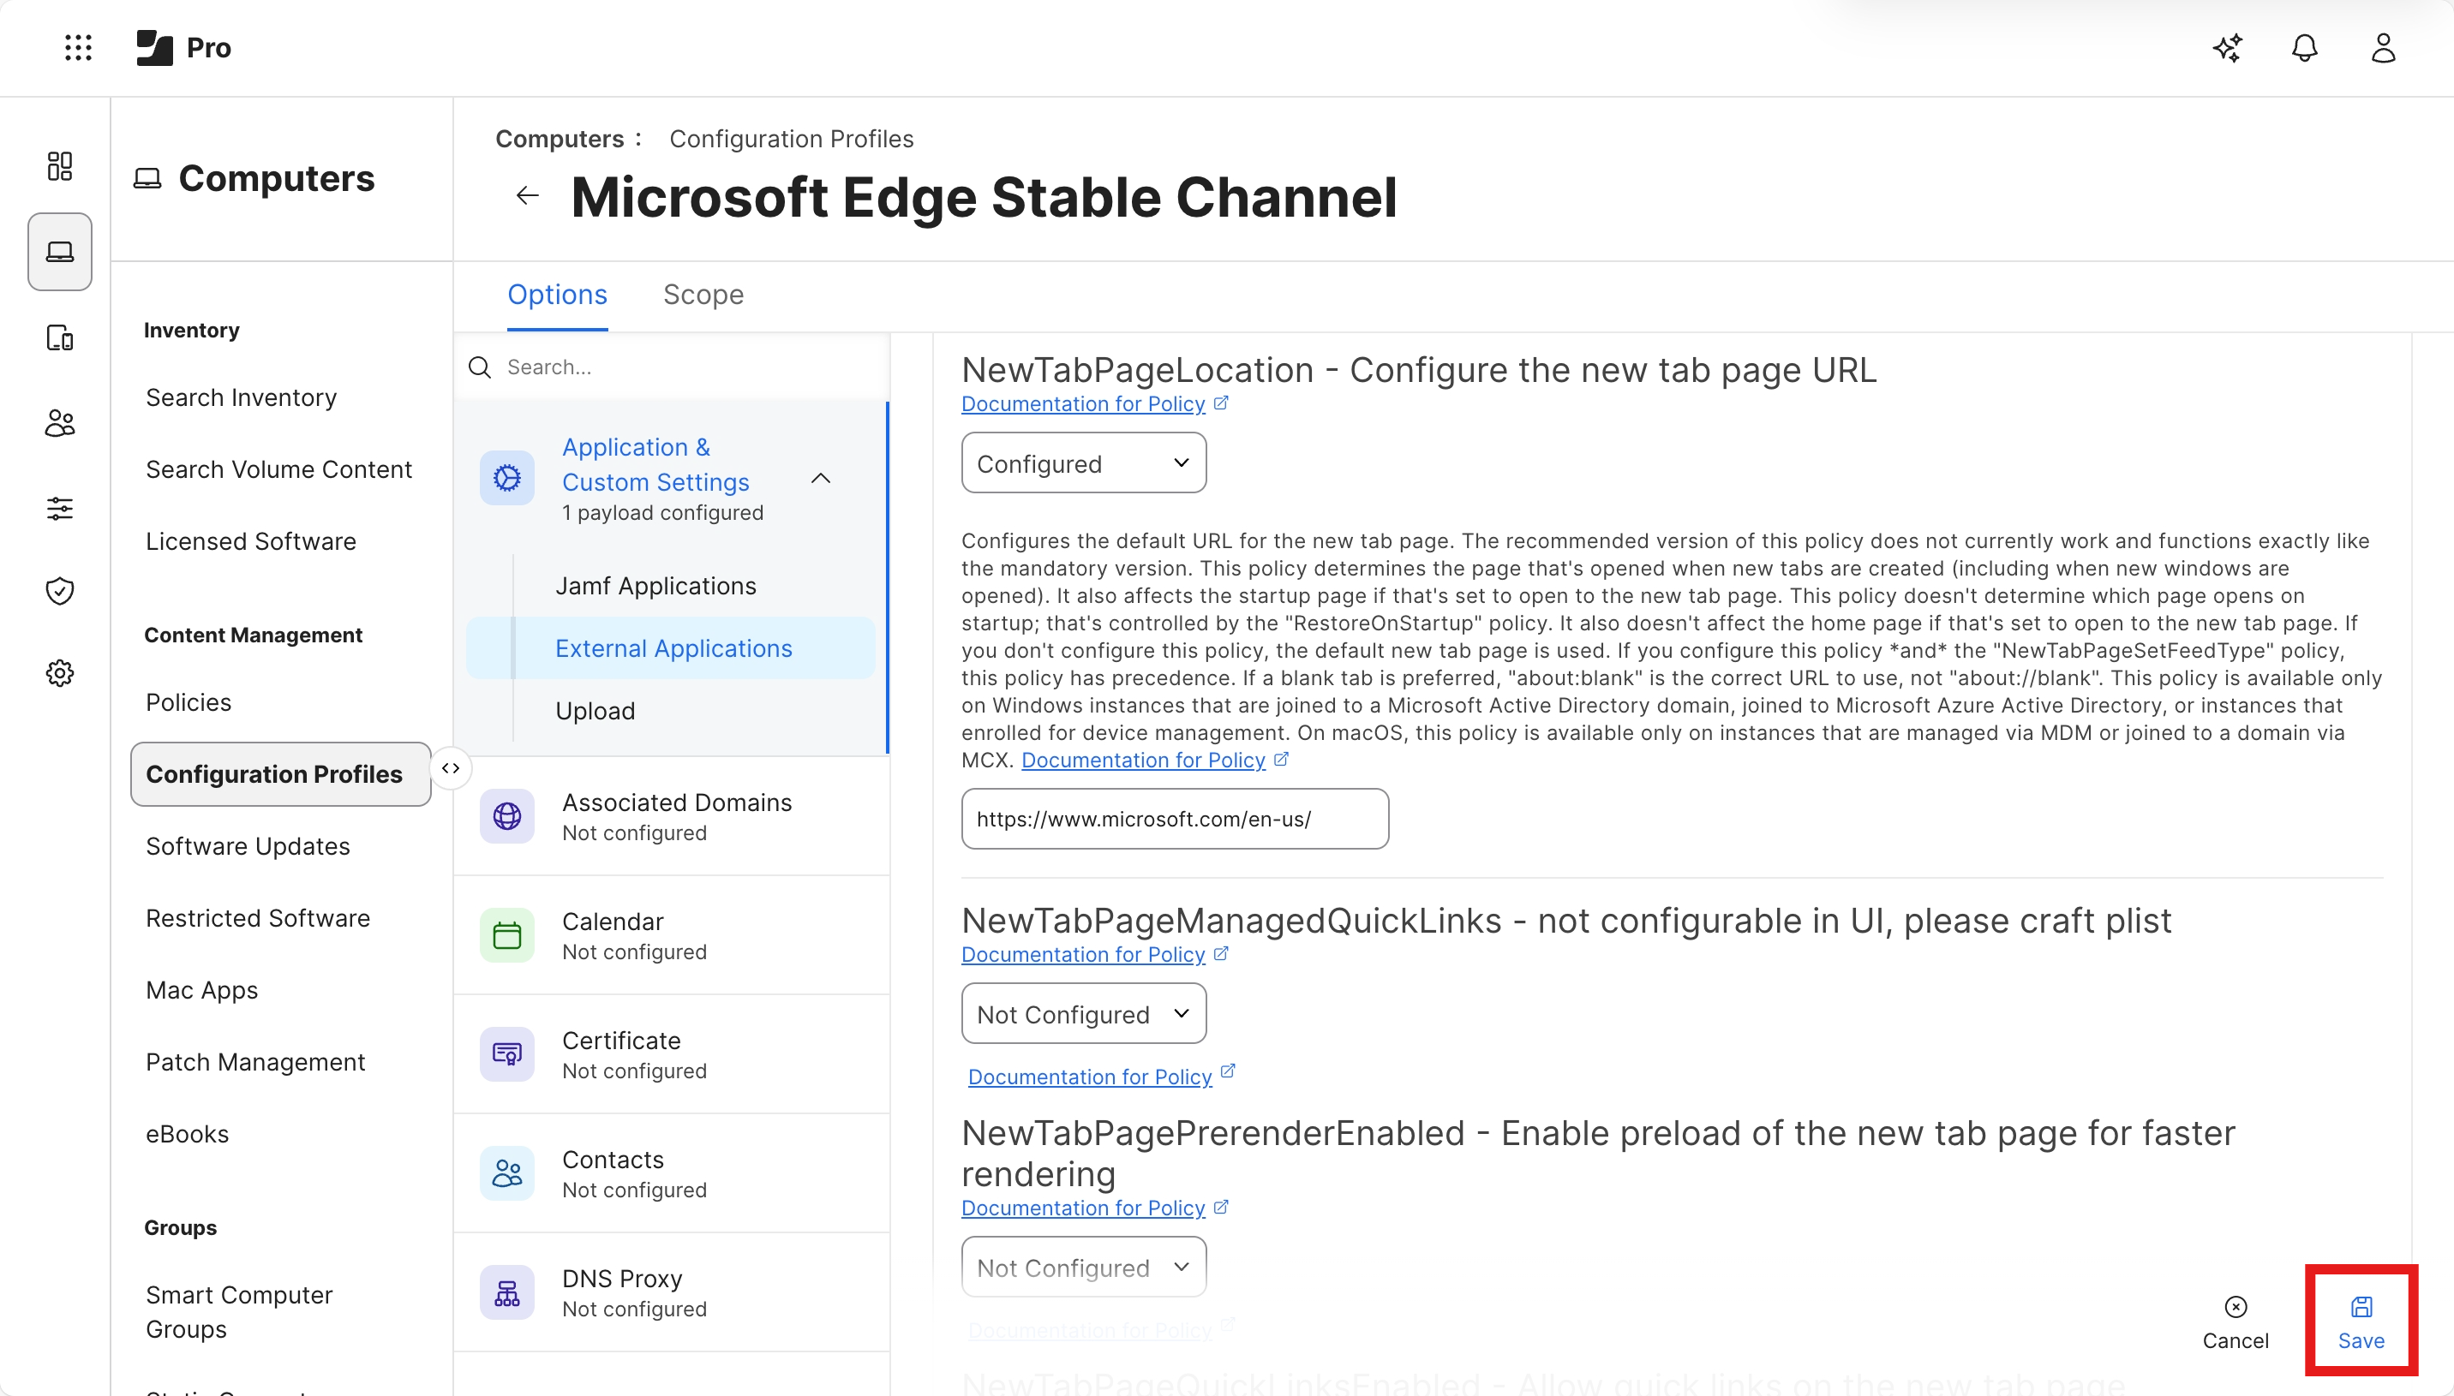This screenshot has width=2454, height=1396.
Task: Open Configuration Profiles in sidebar
Action: point(281,773)
